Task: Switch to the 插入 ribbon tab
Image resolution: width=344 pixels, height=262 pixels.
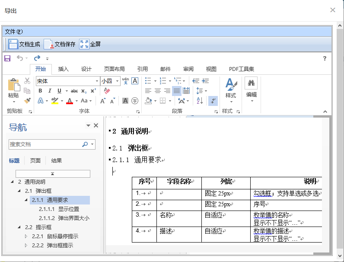Action: pos(64,69)
